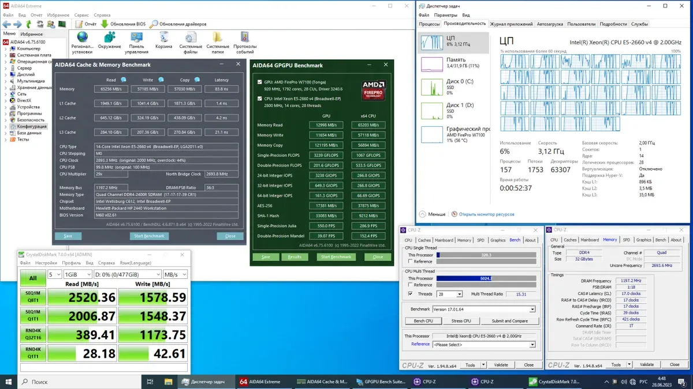Toggle the Threads checkbox in CPU-Z
This screenshot has width=693, height=389.
coord(410,294)
